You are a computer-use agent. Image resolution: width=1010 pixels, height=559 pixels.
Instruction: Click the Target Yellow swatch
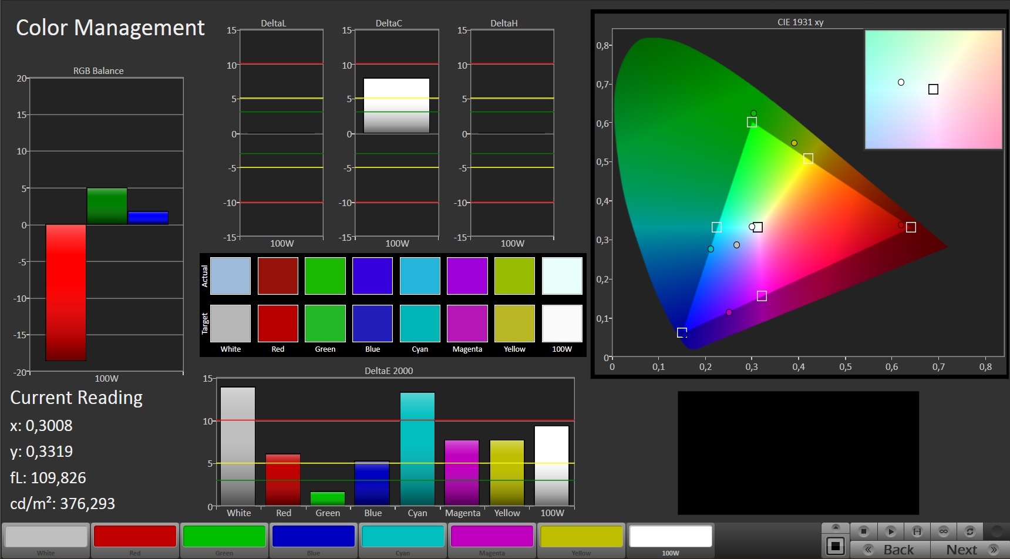tap(514, 323)
